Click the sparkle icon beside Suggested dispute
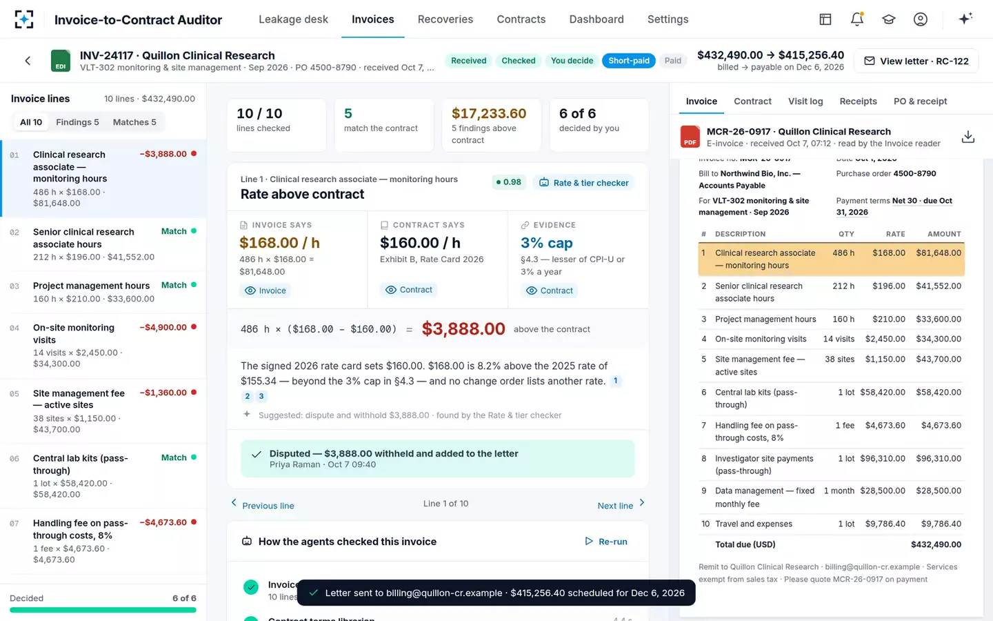 (247, 414)
